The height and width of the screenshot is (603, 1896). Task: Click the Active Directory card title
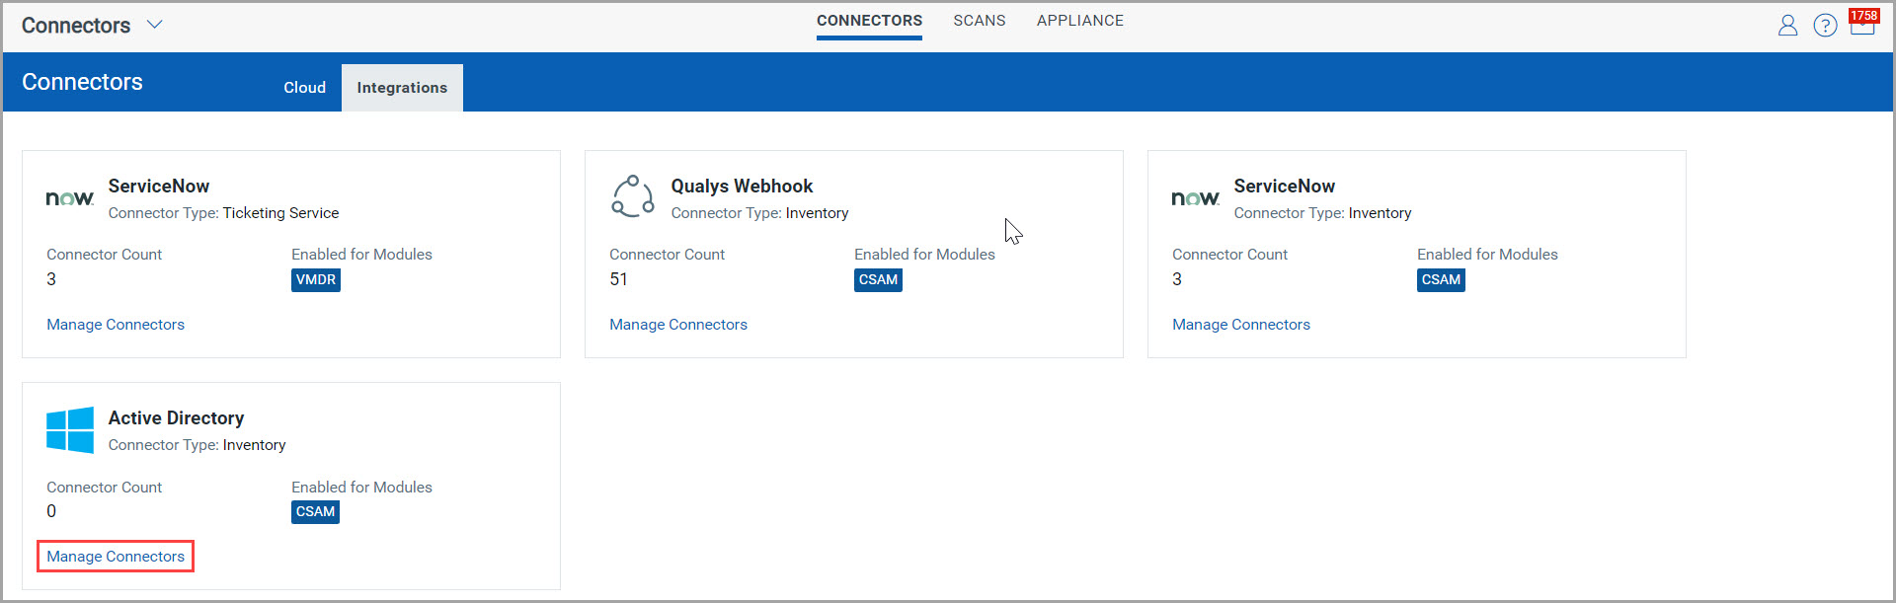pyautogui.click(x=176, y=418)
